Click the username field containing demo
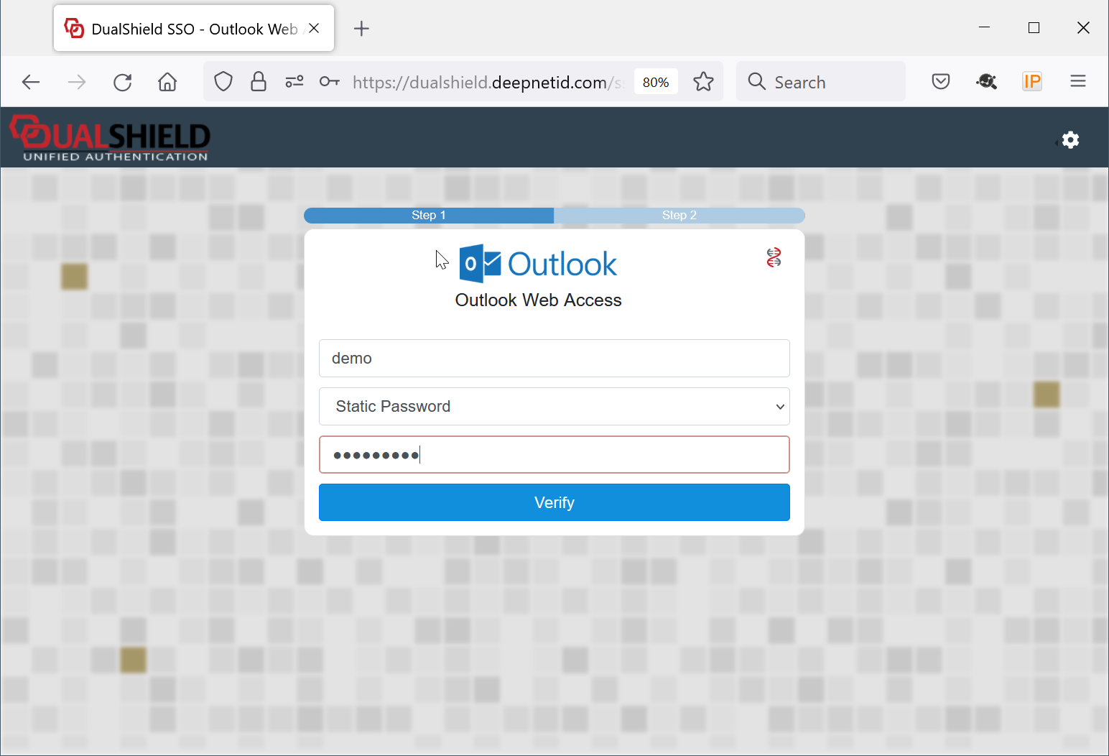 pyautogui.click(x=554, y=359)
